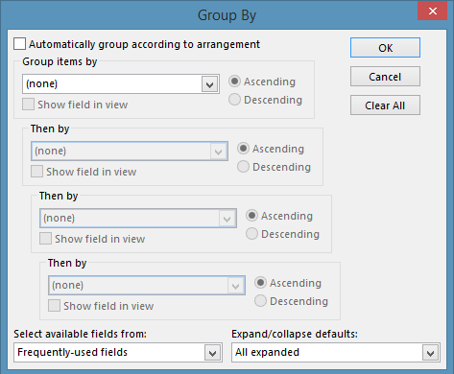Enable Automatically group according to arrangement checkbox

tap(19, 44)
